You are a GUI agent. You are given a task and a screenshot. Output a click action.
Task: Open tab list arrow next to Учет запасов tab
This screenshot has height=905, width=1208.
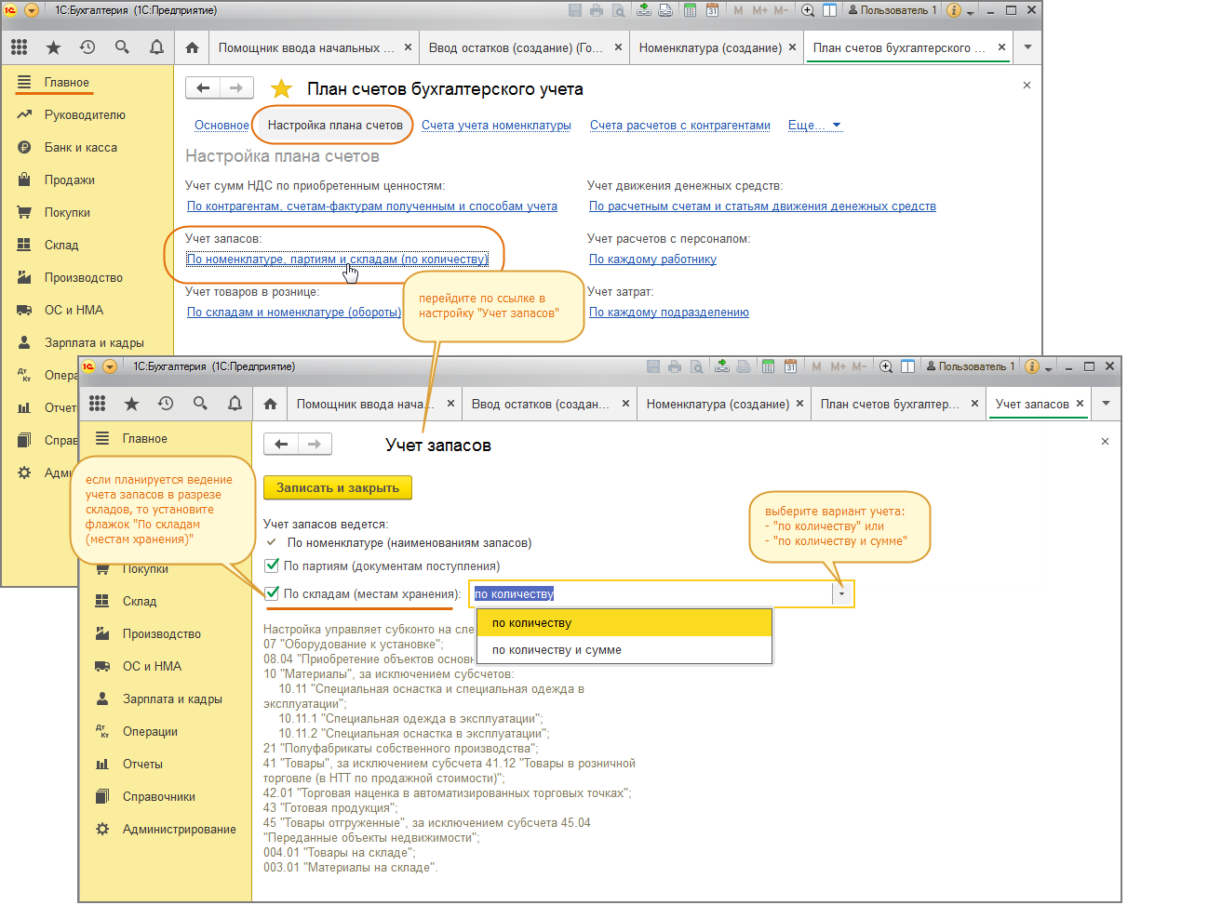[1106, 404]
